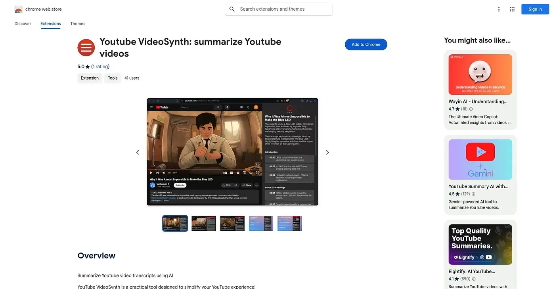Click the info icon beside Eightify rating

[474, 279]
